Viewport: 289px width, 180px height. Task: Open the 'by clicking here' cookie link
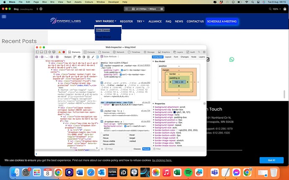pyautogui.click(x=162, y=160)
